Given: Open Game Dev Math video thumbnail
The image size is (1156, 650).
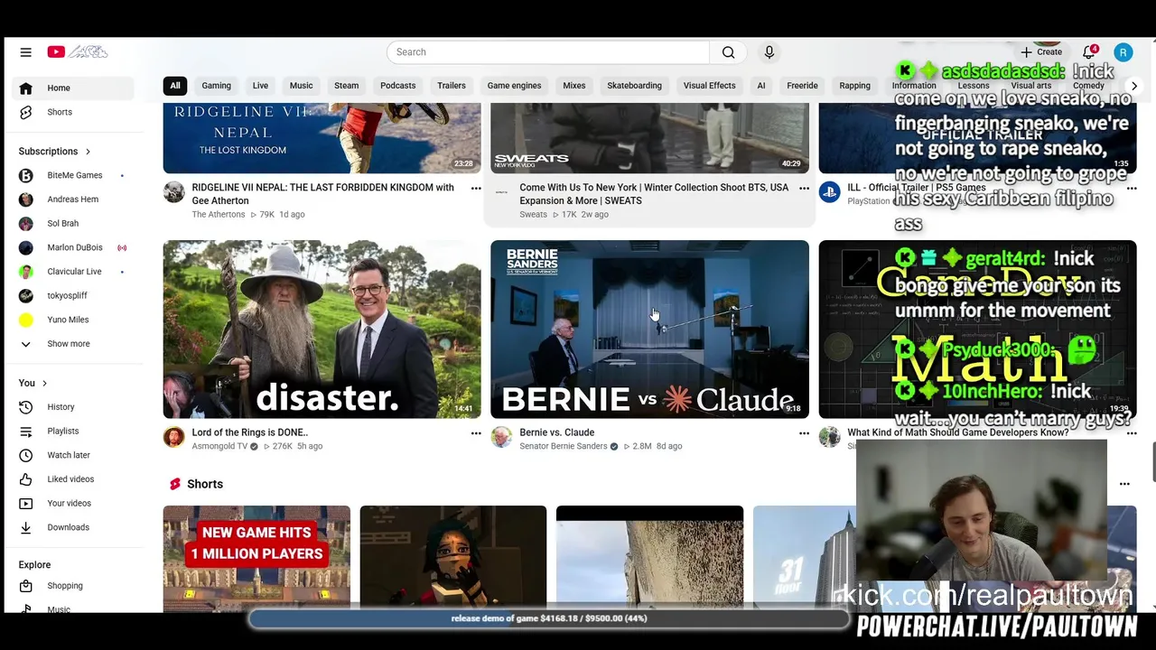Looking at the screenshot, I should 977,329.
